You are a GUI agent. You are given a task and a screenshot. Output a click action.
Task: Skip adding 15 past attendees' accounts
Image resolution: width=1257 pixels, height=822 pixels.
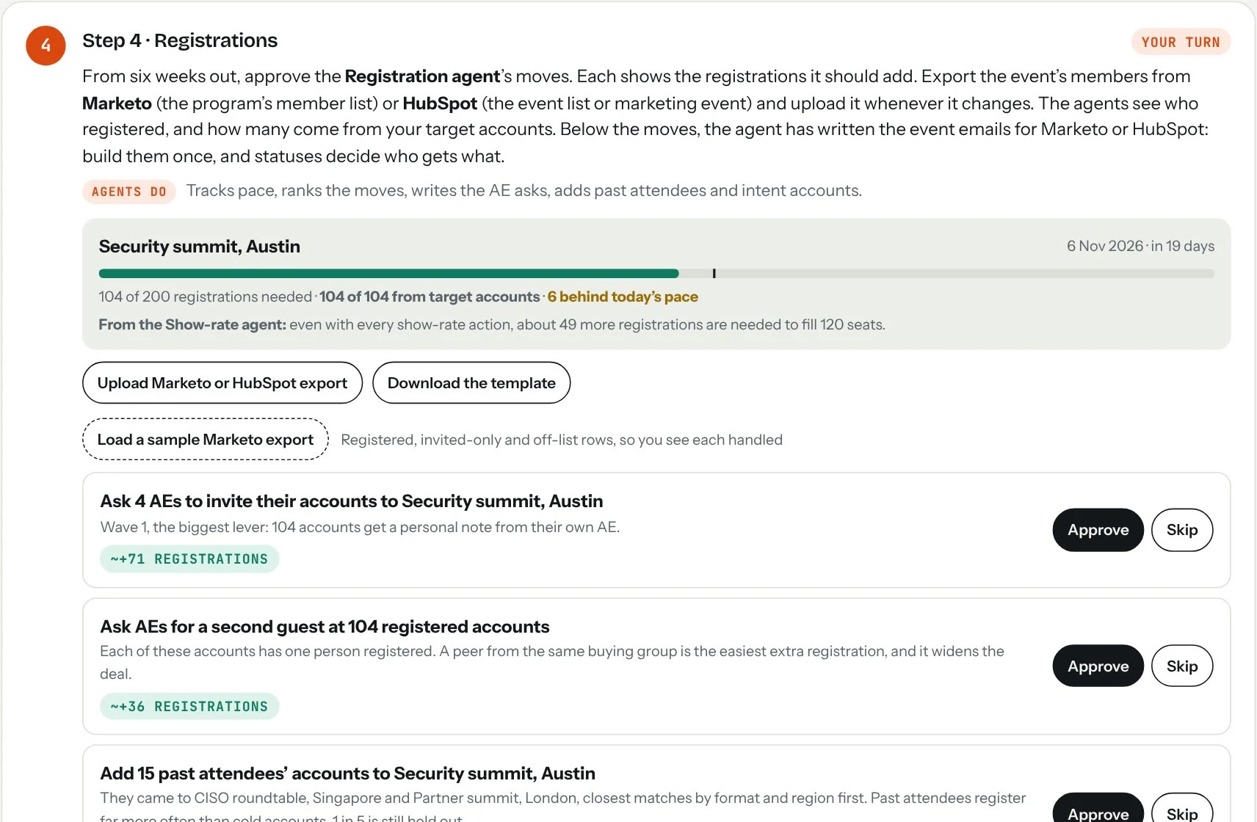pyautogui.click(x=1181, y=810)
